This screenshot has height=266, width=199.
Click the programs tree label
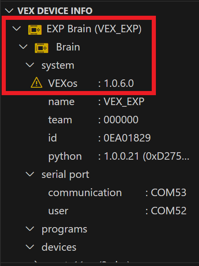[x=64, y=229]
